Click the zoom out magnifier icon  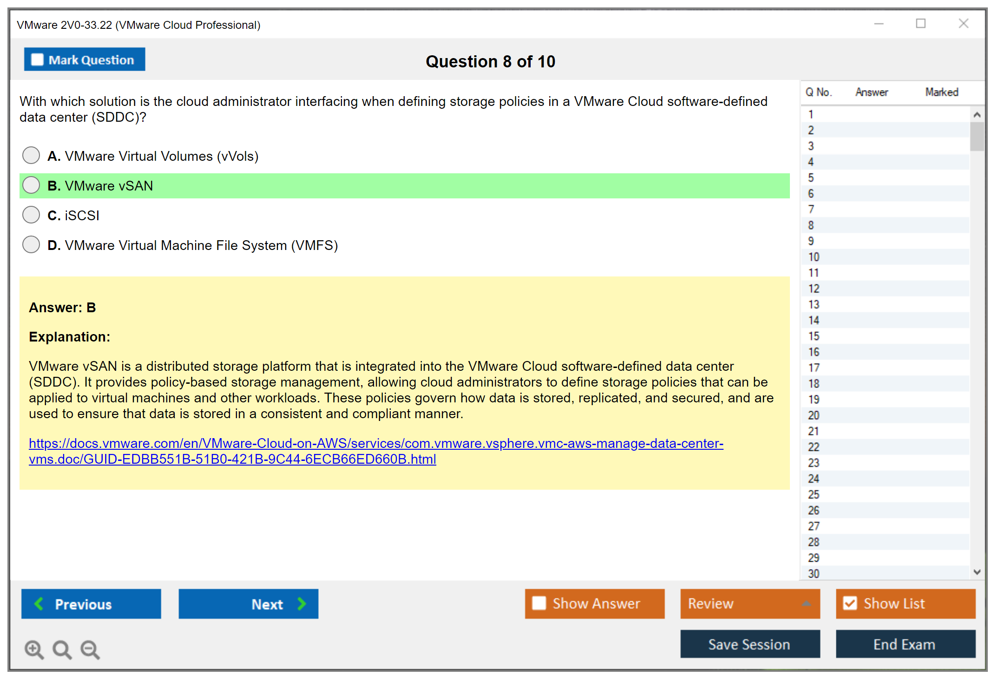click(90, 649)
